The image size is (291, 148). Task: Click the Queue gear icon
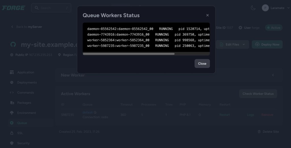pos(12,123)
